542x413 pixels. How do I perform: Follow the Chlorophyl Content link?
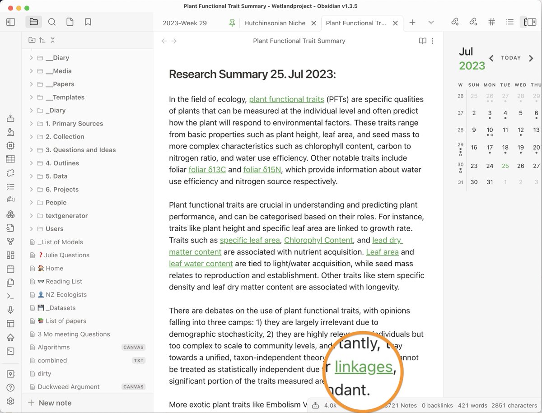318,240
